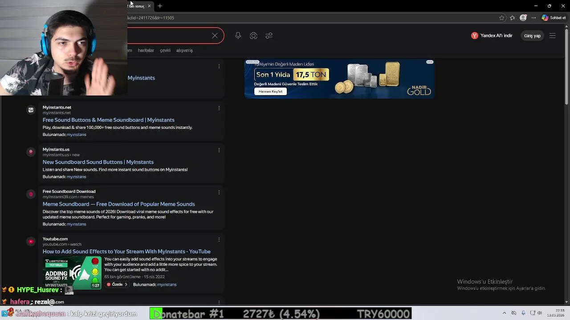Open options menu for Youtube.com result

[219, 240]
